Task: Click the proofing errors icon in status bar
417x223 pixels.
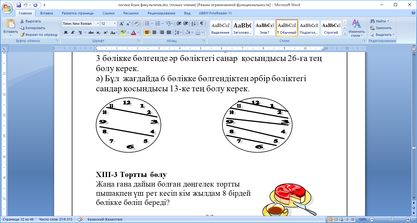Action: 80,219
